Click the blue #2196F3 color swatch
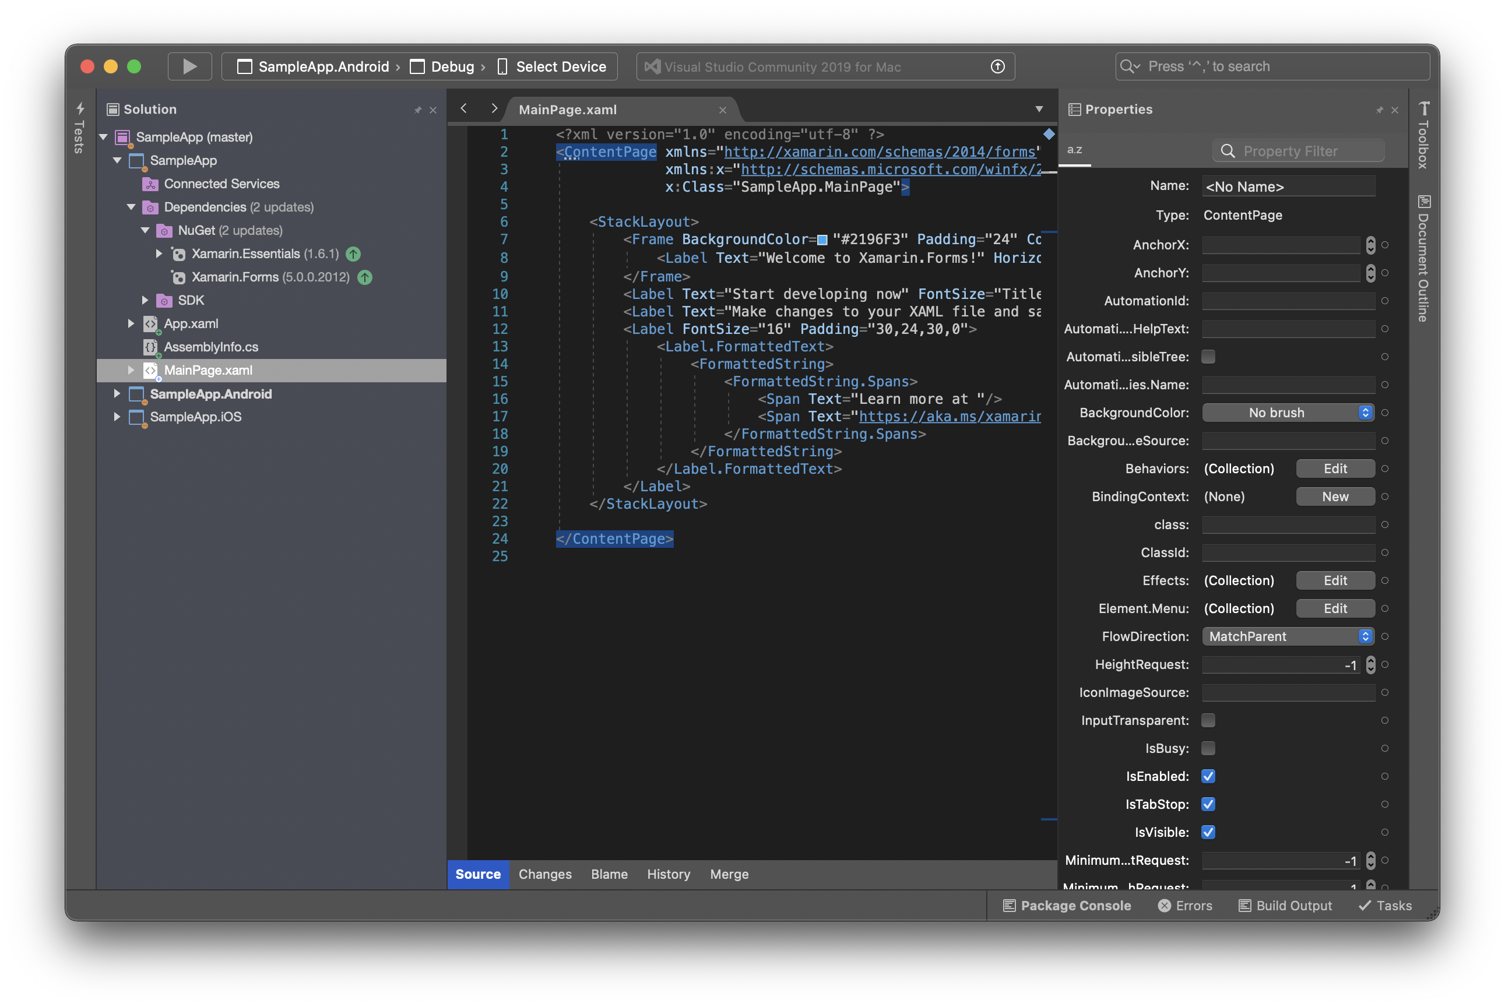The image size is (1505, 1007). 821,240
